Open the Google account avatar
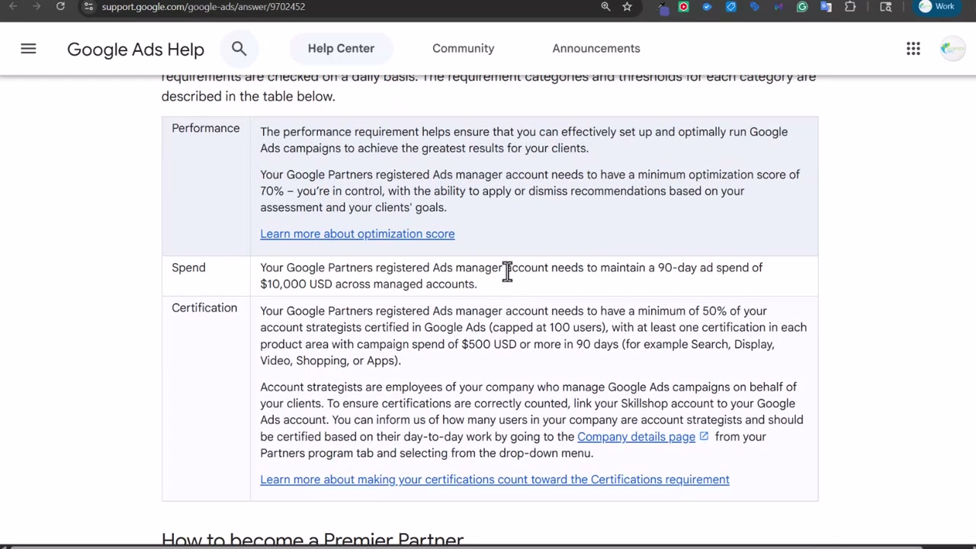Image resolution: width=976 pixels, height=549 pixels. click(952, 49)
